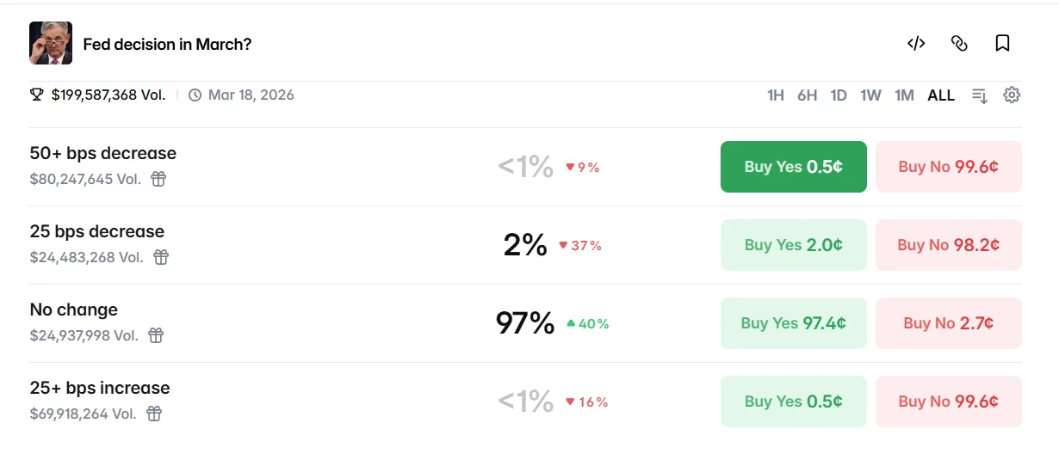Click the Fed decision in March title

[x=167, y=44]
